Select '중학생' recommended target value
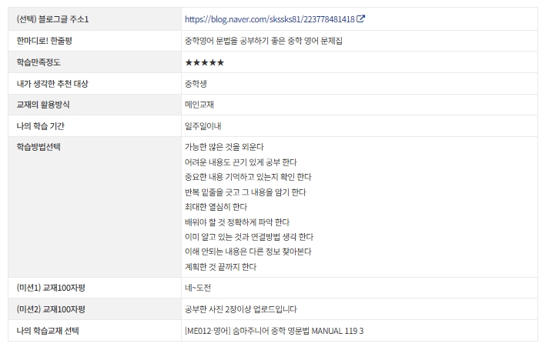The width and height of the screenshot is (539, 347). coord(197,83)
